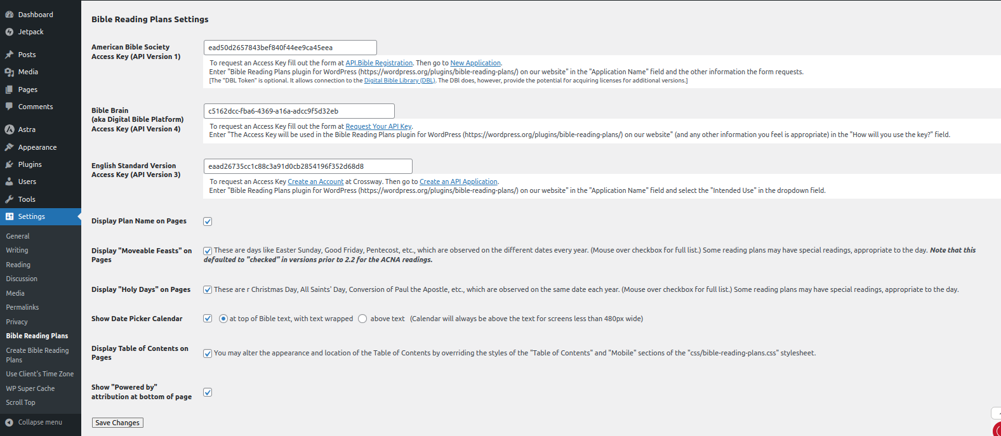Click the Plugins plug icon

[10, 164]
